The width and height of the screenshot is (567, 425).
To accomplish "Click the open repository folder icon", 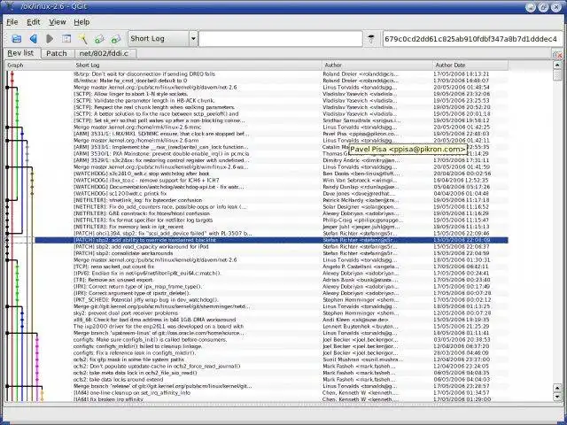I will [17, 39].
